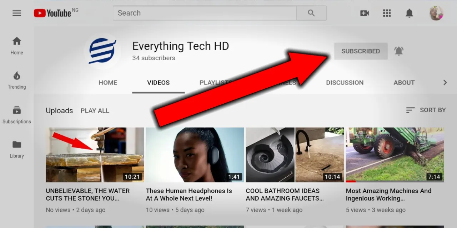Click title "These Human Headphones Is At..."
Image resolution: width=457 pixels, height=228 pixels.
coord(189,195)
